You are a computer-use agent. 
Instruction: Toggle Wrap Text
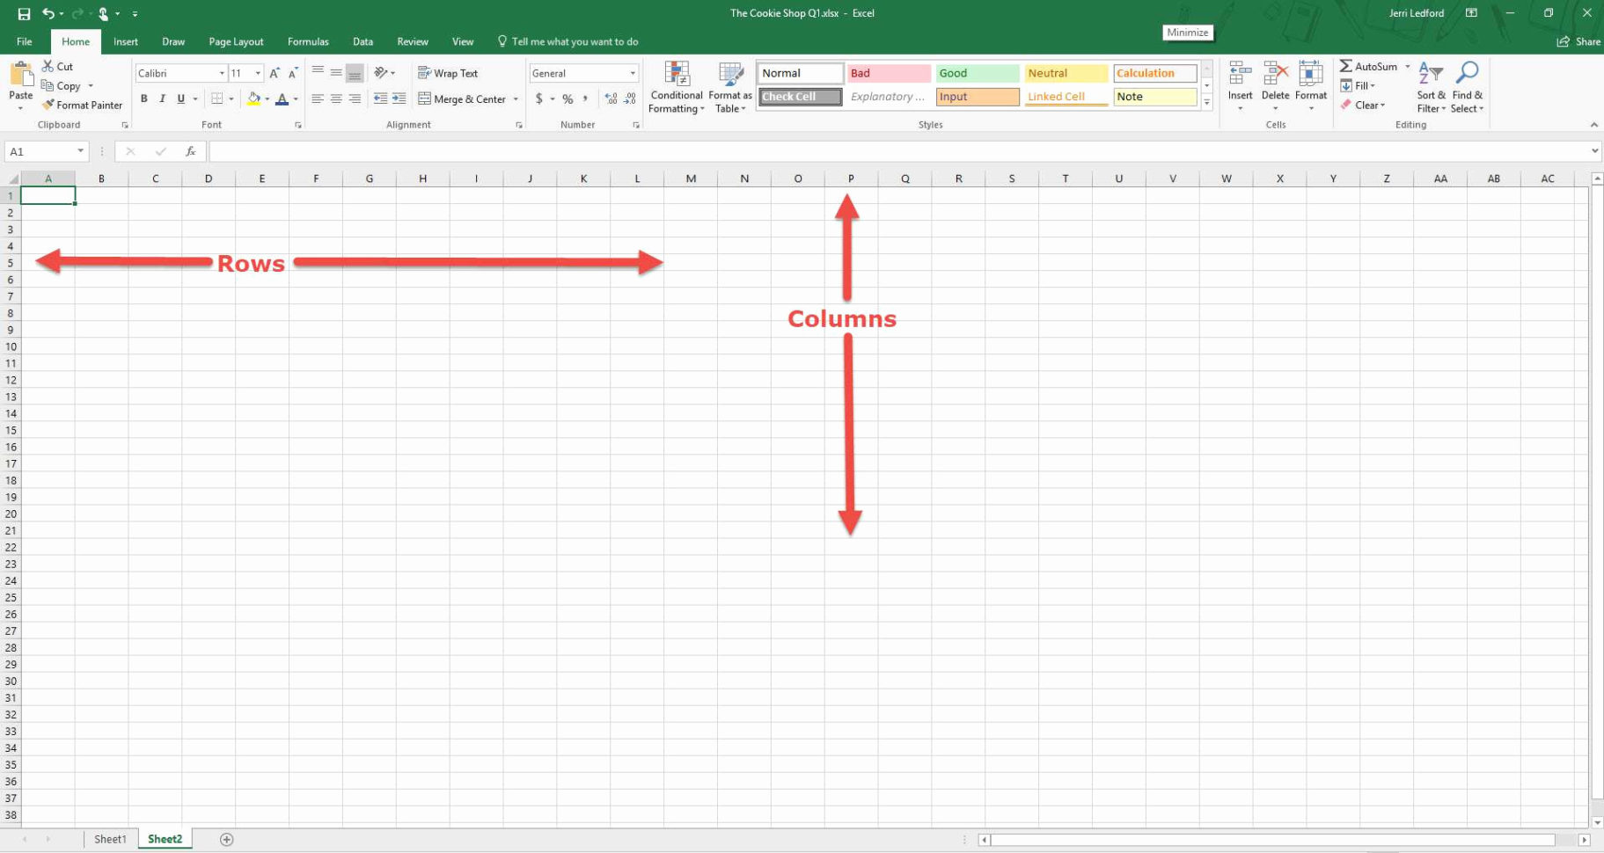click(448, 74)
